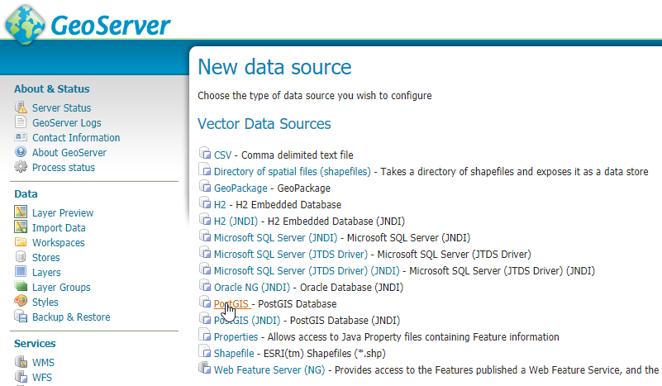The image size is (662, 386).
Task: Click the About GeoServer help icon
Action: tap(21, 152)
